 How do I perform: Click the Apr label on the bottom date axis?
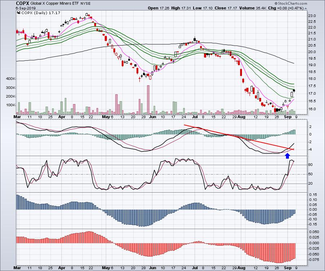coord(62,268)
